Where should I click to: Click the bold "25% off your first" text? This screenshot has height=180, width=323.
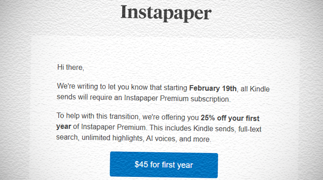(236, 118)
